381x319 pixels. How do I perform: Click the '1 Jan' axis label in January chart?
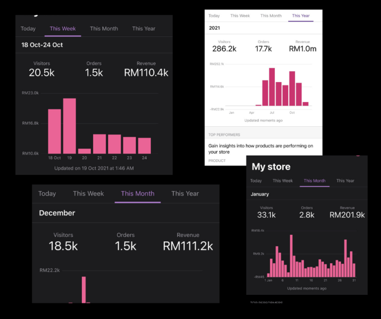[268, 280]
